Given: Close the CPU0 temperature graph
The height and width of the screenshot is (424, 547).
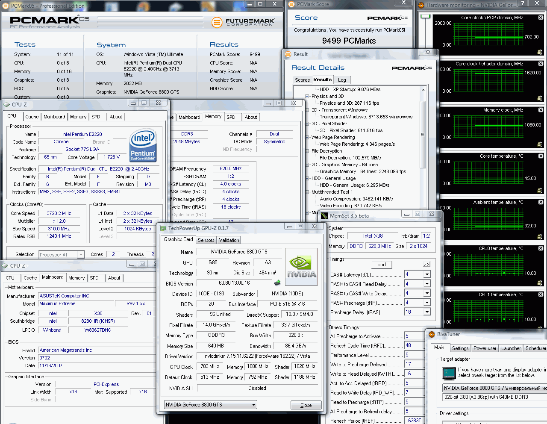Looking at the screenshot, I should [x=541, y=248].
